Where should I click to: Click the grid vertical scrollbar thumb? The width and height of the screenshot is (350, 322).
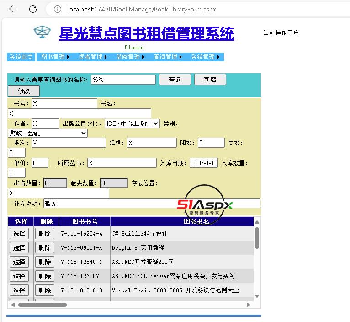coord(257,238)
